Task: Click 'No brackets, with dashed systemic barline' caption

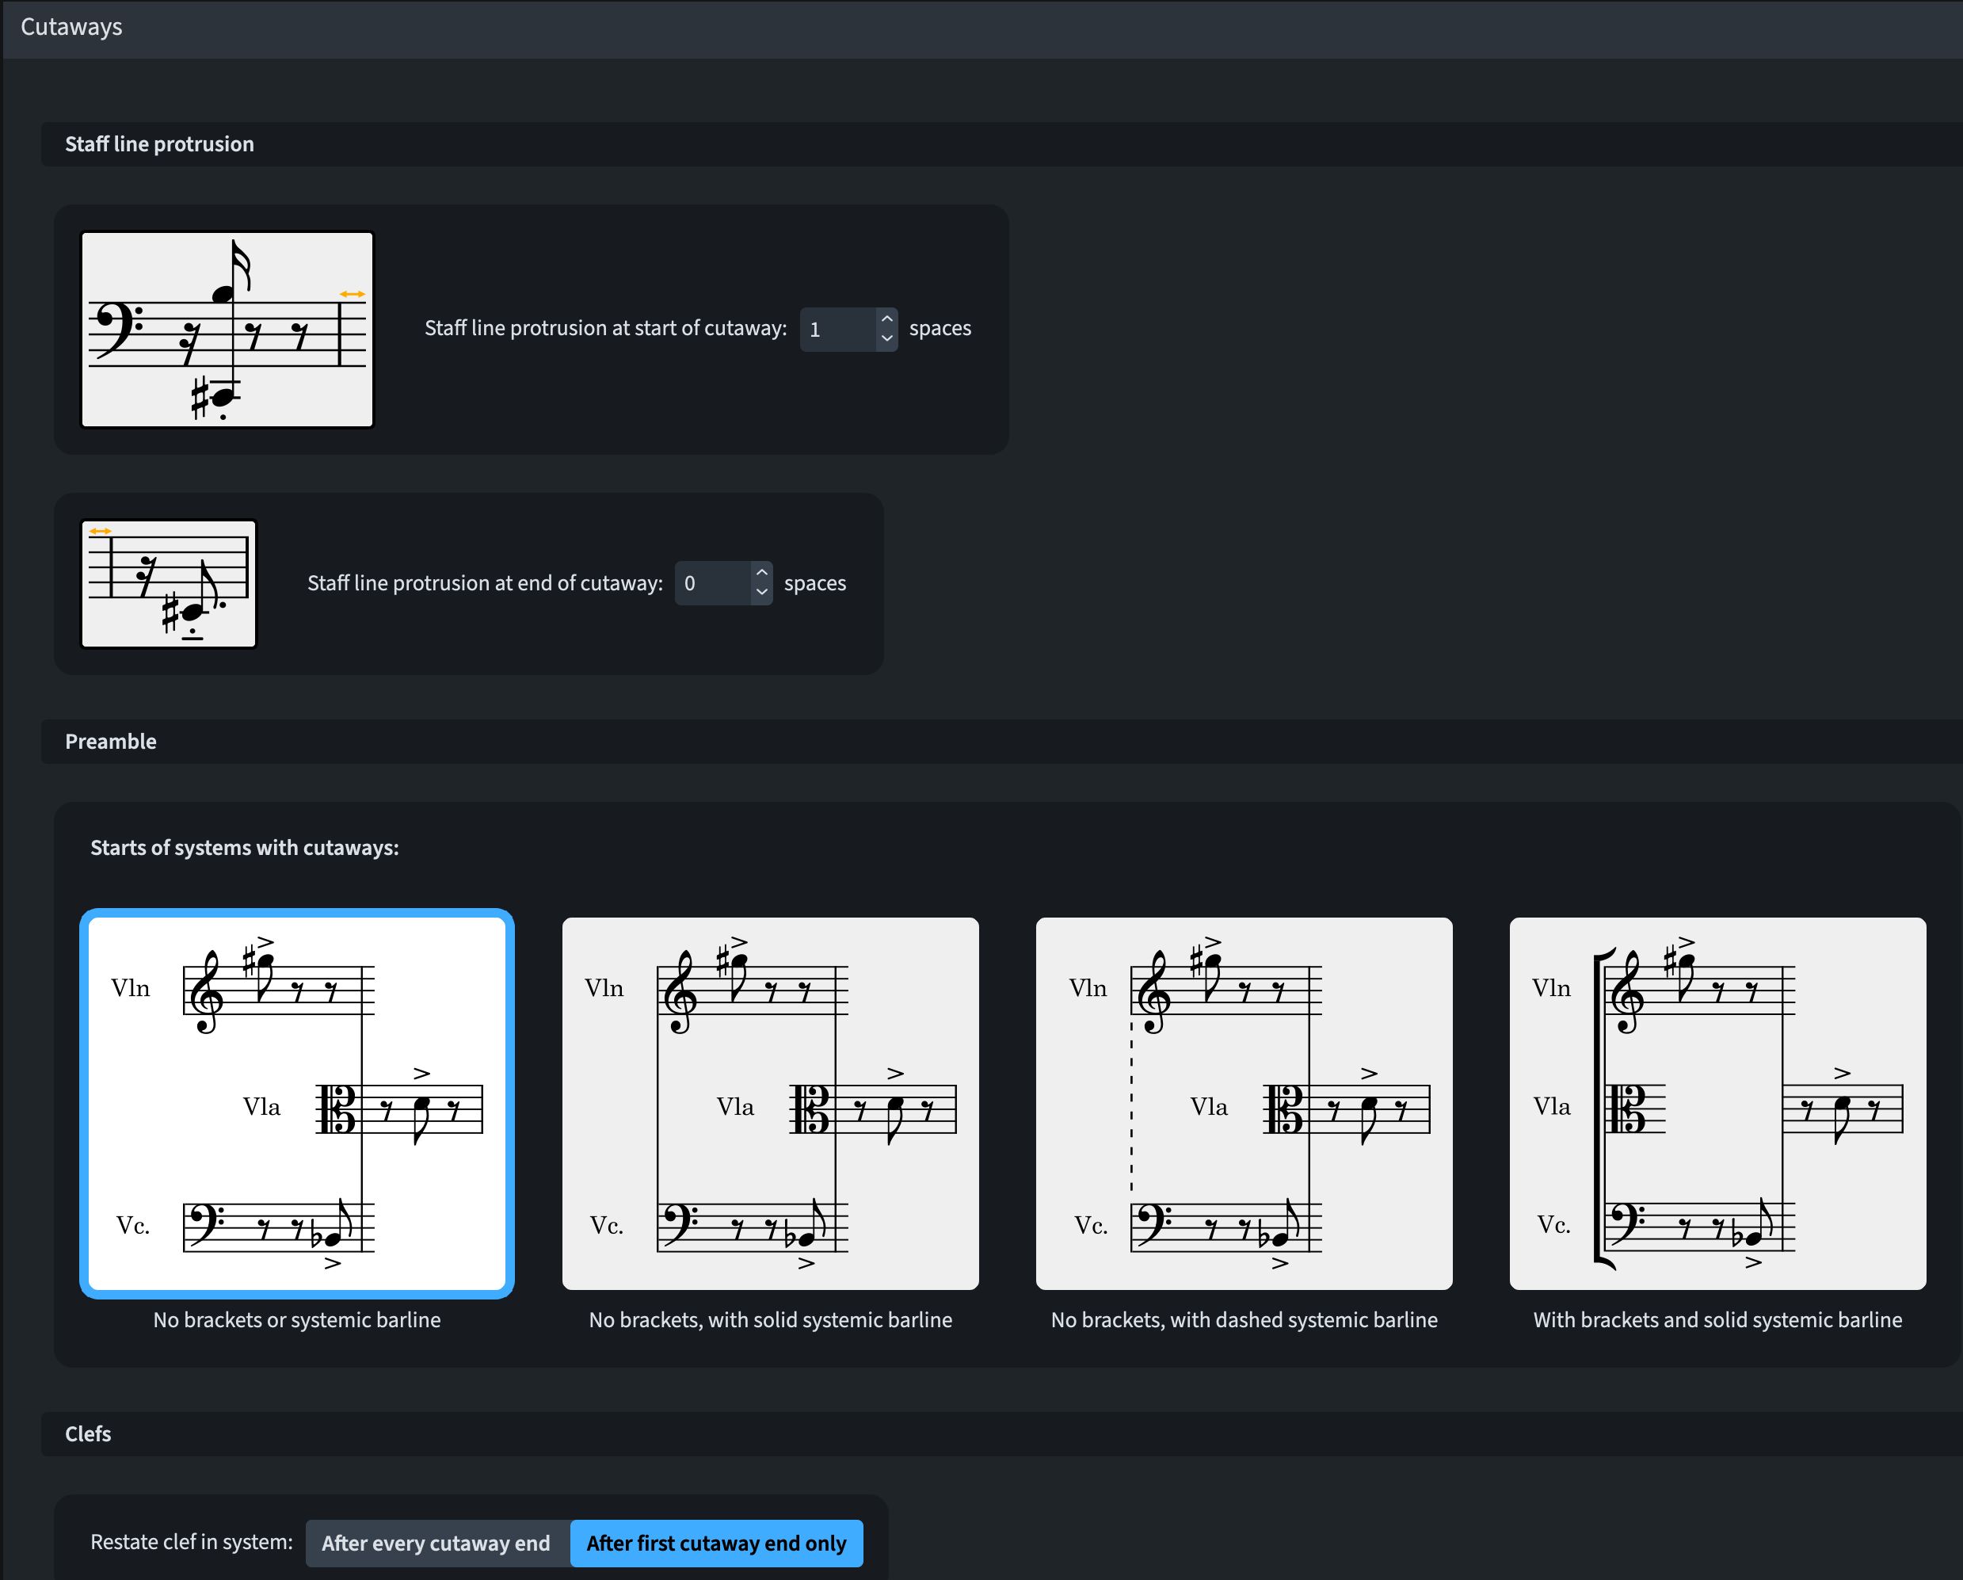Action: [1244, 1319]
